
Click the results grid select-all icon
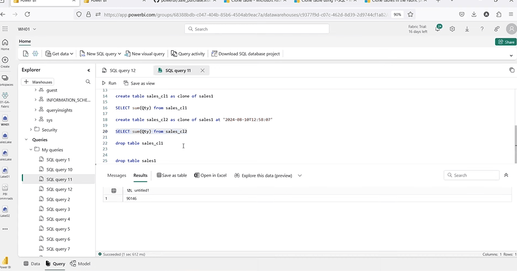[114, 191]
